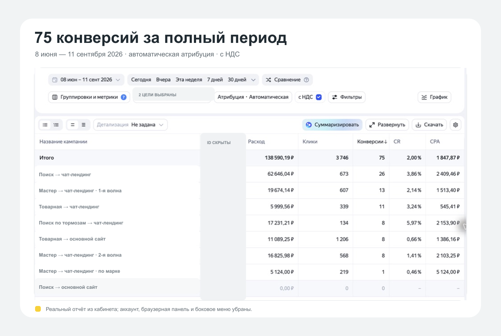Sort by the CR column header
Screen dimensions: 501x336
pyautogui.click(x=397, y=142)
